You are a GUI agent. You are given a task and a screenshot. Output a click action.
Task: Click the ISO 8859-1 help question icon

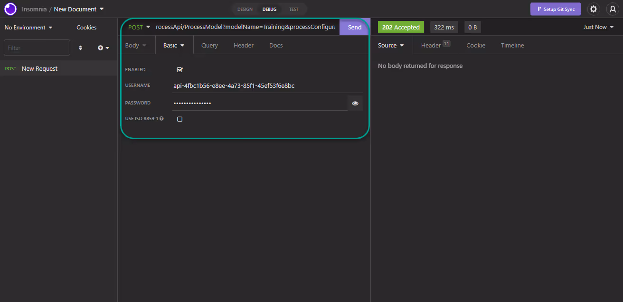tap(162, 119)
